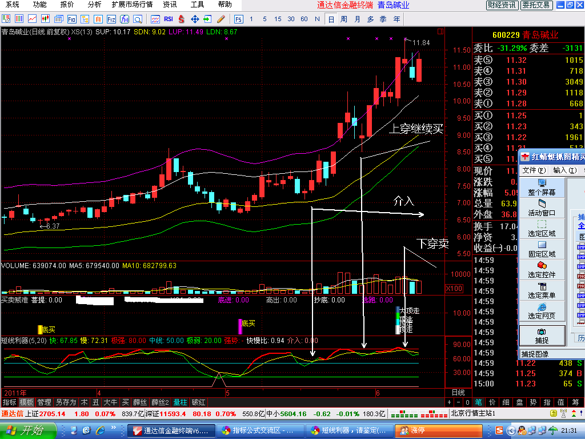Click the Internet Explorer quick launch icon
Image resolution: width=585 pixels, height=439 pixels.
click(x=100, y=430)
